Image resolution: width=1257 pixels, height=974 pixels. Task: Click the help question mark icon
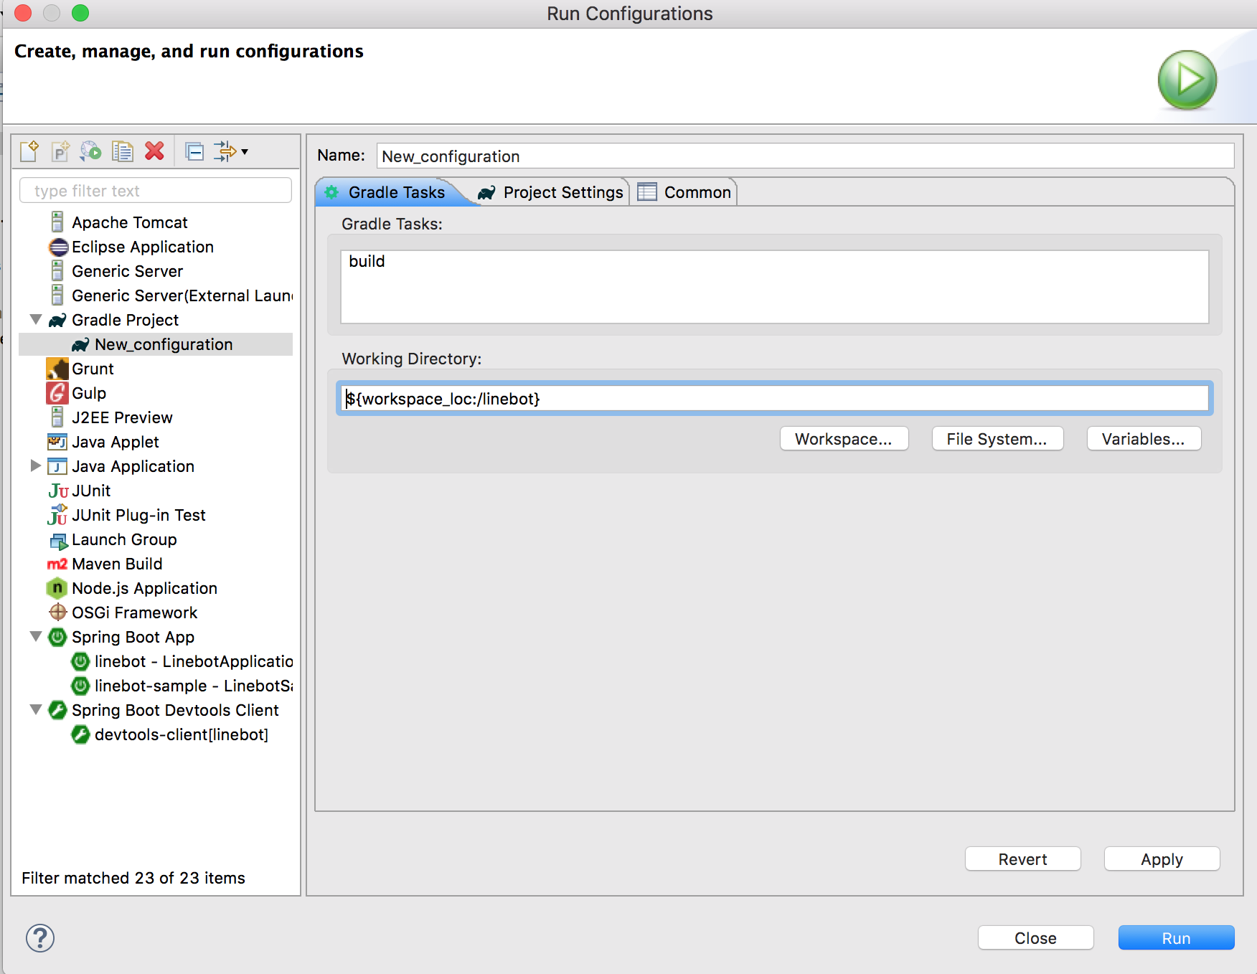pyautogui.click(x=40, y=938)
